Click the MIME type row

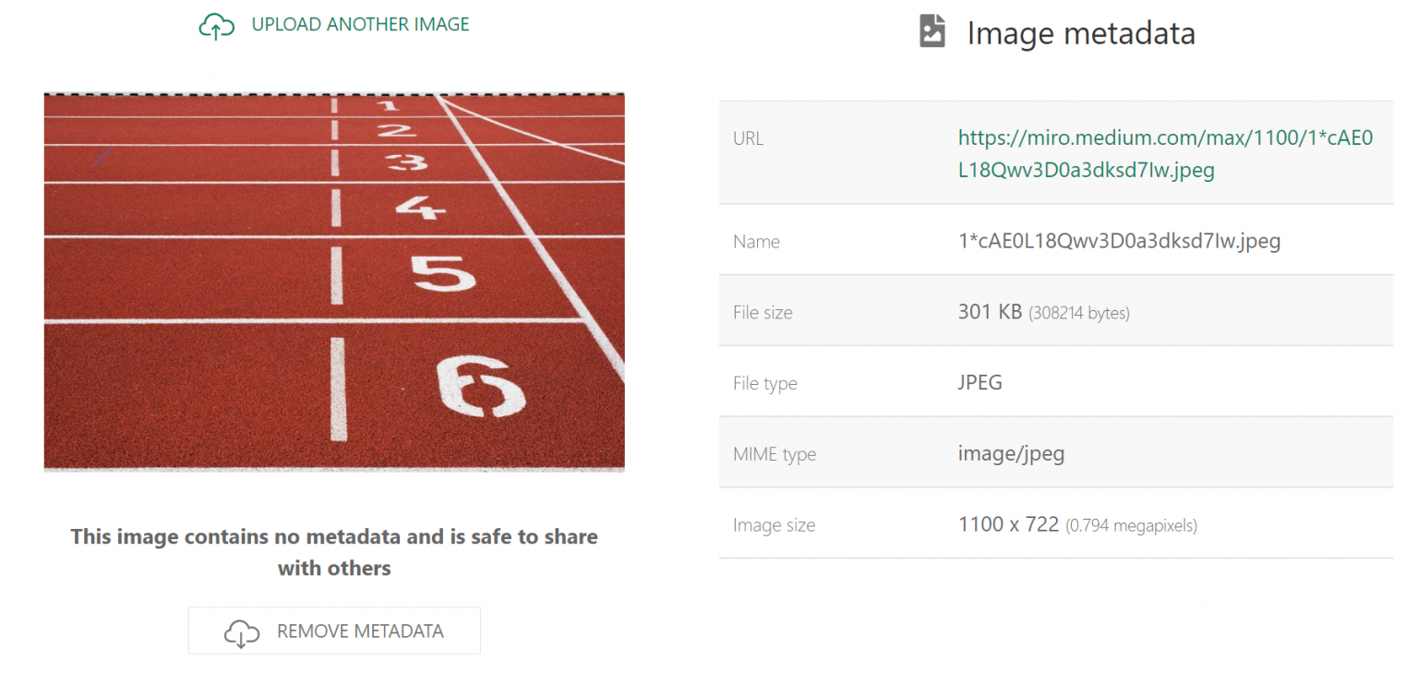[x=1056, y=453]
